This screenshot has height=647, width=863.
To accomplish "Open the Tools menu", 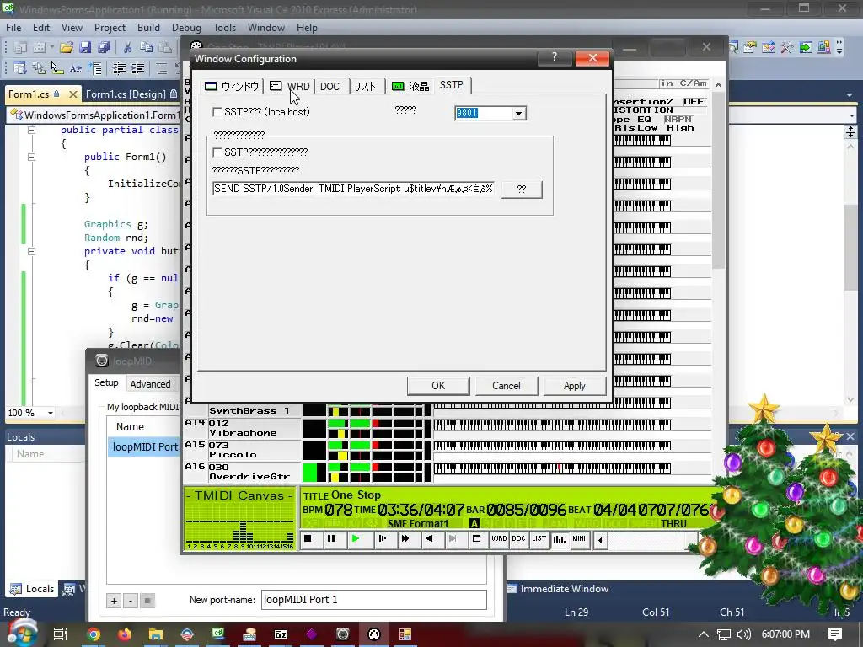I will (224, 28).
